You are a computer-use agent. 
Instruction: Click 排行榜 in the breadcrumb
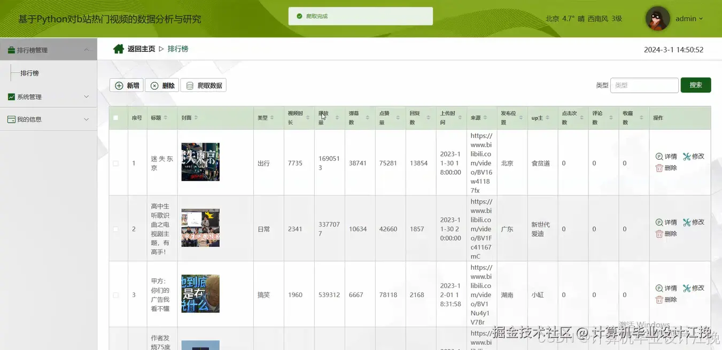point(178,49)
